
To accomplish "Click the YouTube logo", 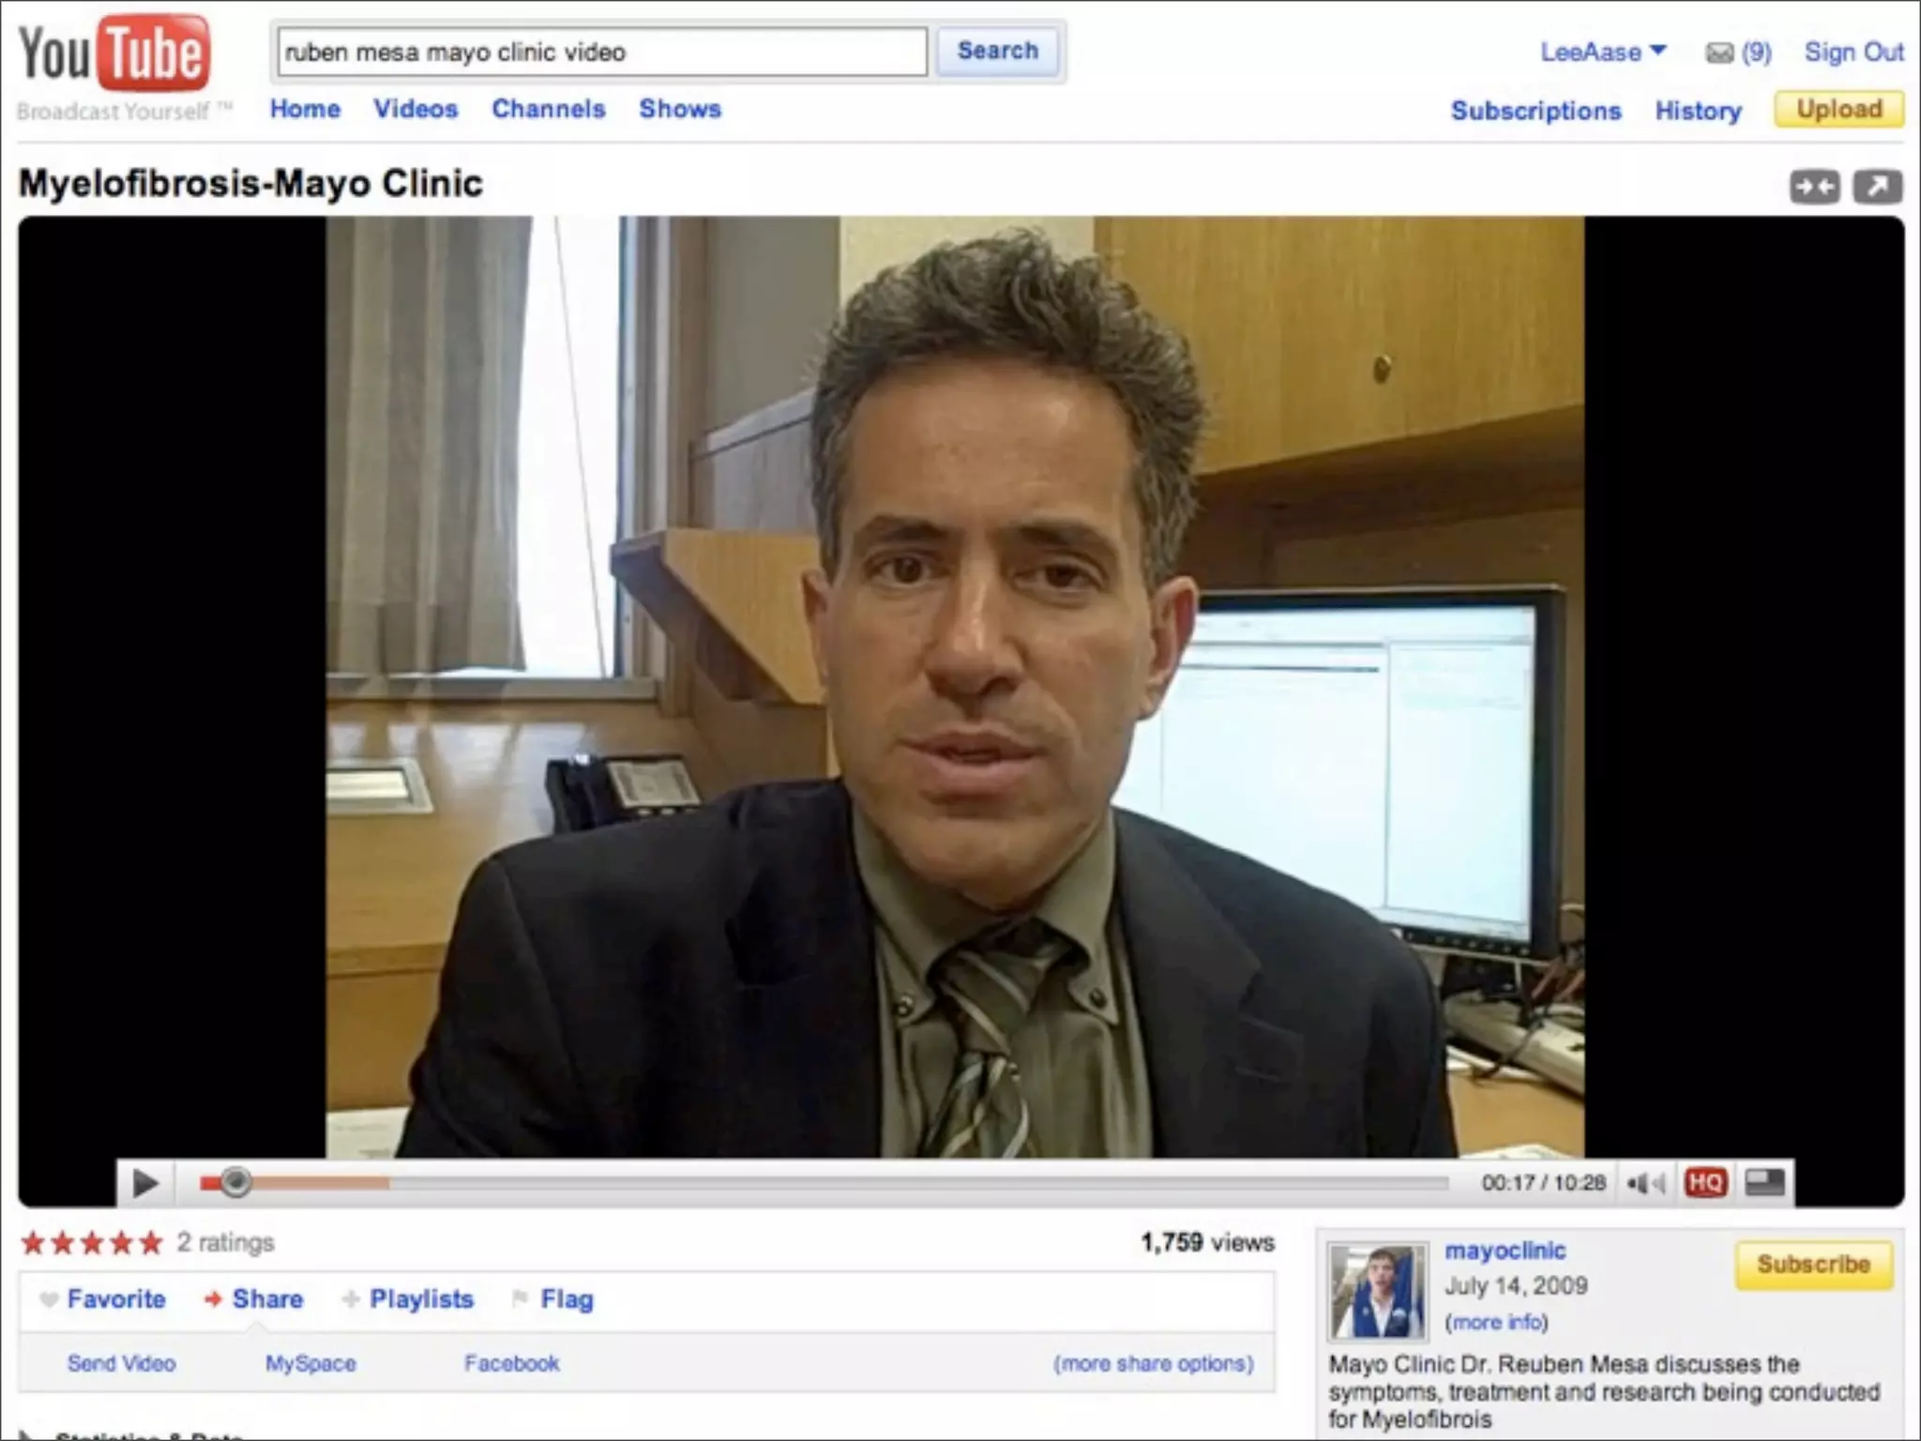I will [114, 54].
